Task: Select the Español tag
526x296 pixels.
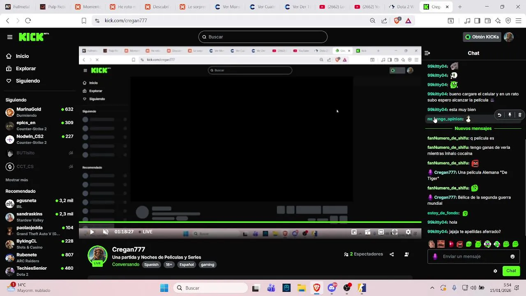Action: (186, 265)
